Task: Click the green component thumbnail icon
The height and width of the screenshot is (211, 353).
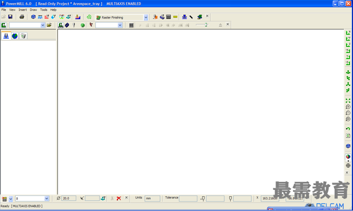Action: tap(200, 17)
